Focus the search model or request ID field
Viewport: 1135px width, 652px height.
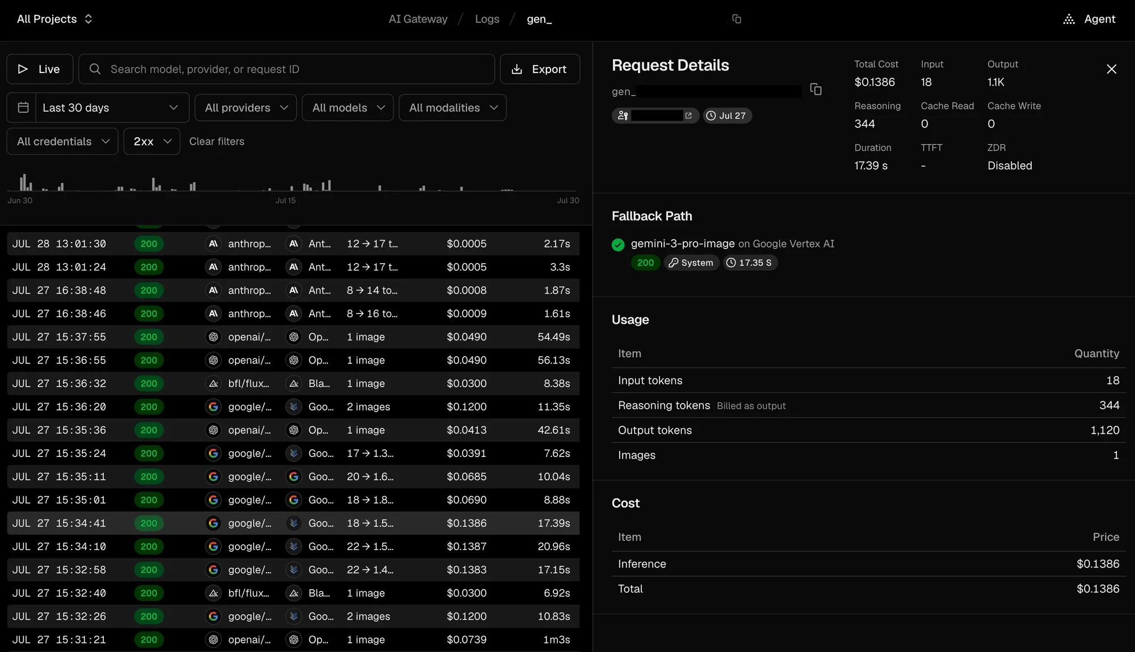287,69
